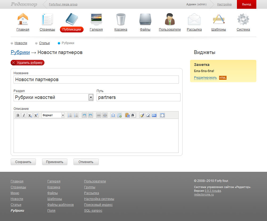Switch to the Новости tab
This screenshot has width=267, height=221.
tap(21, 43)
